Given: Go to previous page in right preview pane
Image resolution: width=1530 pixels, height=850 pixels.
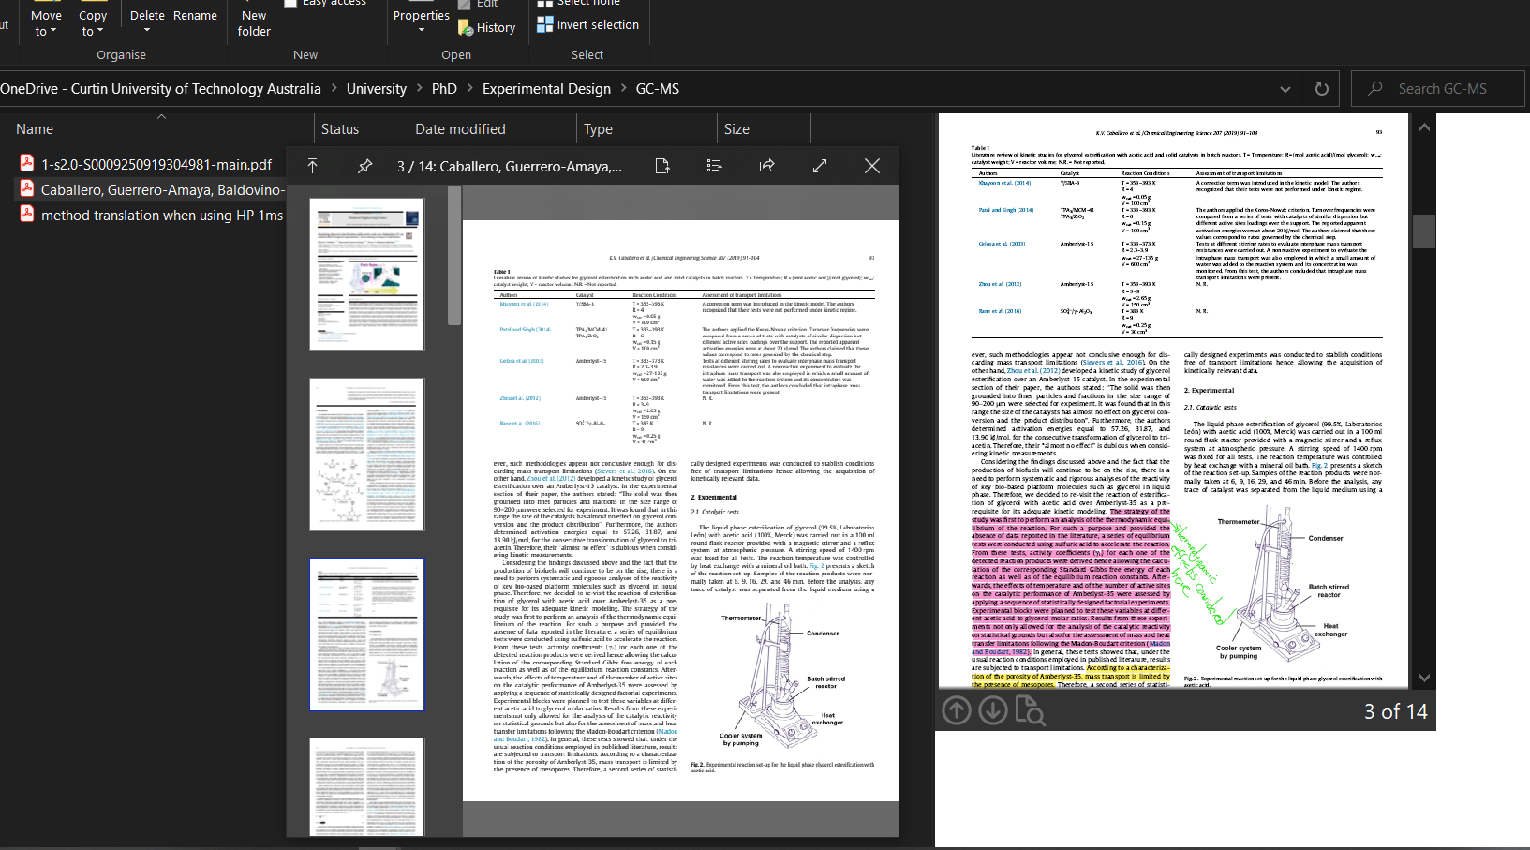Looking at the screenshot, I should pyautogui.click(x=956, y=710).
